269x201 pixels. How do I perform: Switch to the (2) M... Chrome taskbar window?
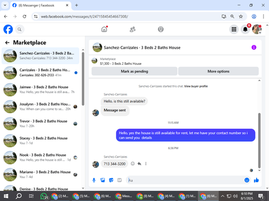point(60,196)
